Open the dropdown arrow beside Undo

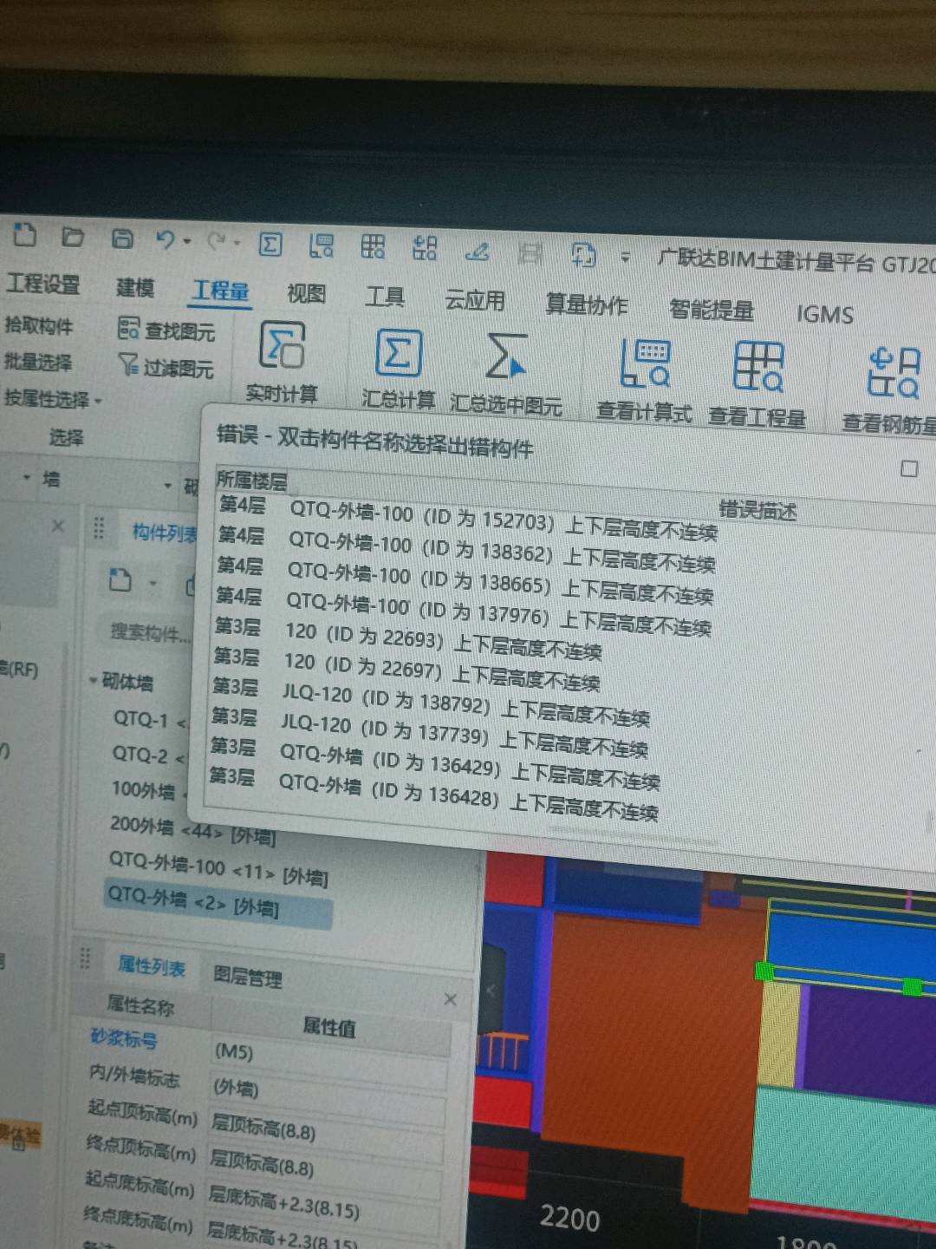click(187, 243)
